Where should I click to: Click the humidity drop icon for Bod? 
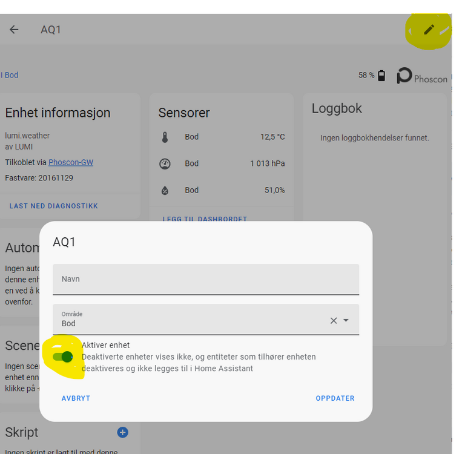(165, 190)
